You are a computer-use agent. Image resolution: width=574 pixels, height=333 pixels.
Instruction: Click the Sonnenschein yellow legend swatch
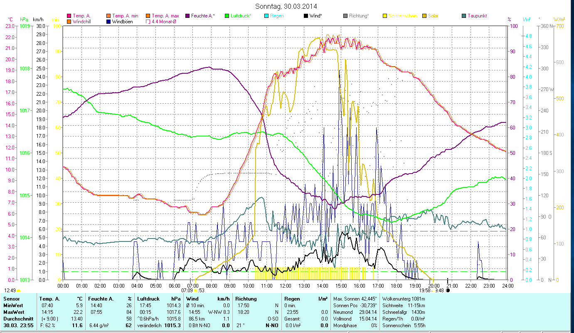pyautogui.click(x=385, y=16)
